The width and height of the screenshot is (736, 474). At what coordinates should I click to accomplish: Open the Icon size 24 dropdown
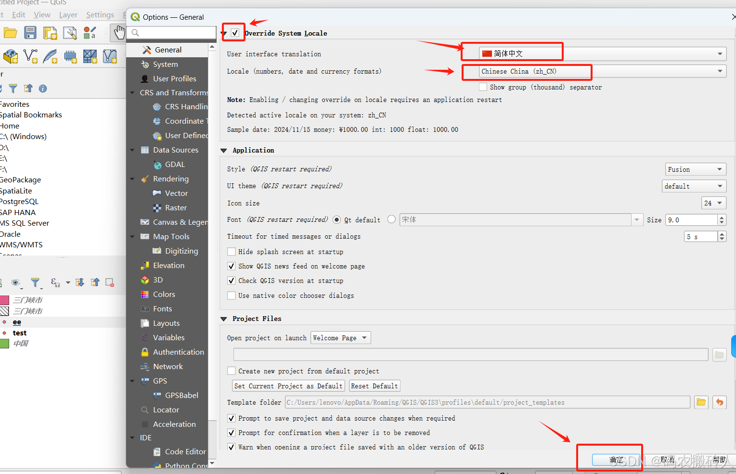tap(714, 203)
